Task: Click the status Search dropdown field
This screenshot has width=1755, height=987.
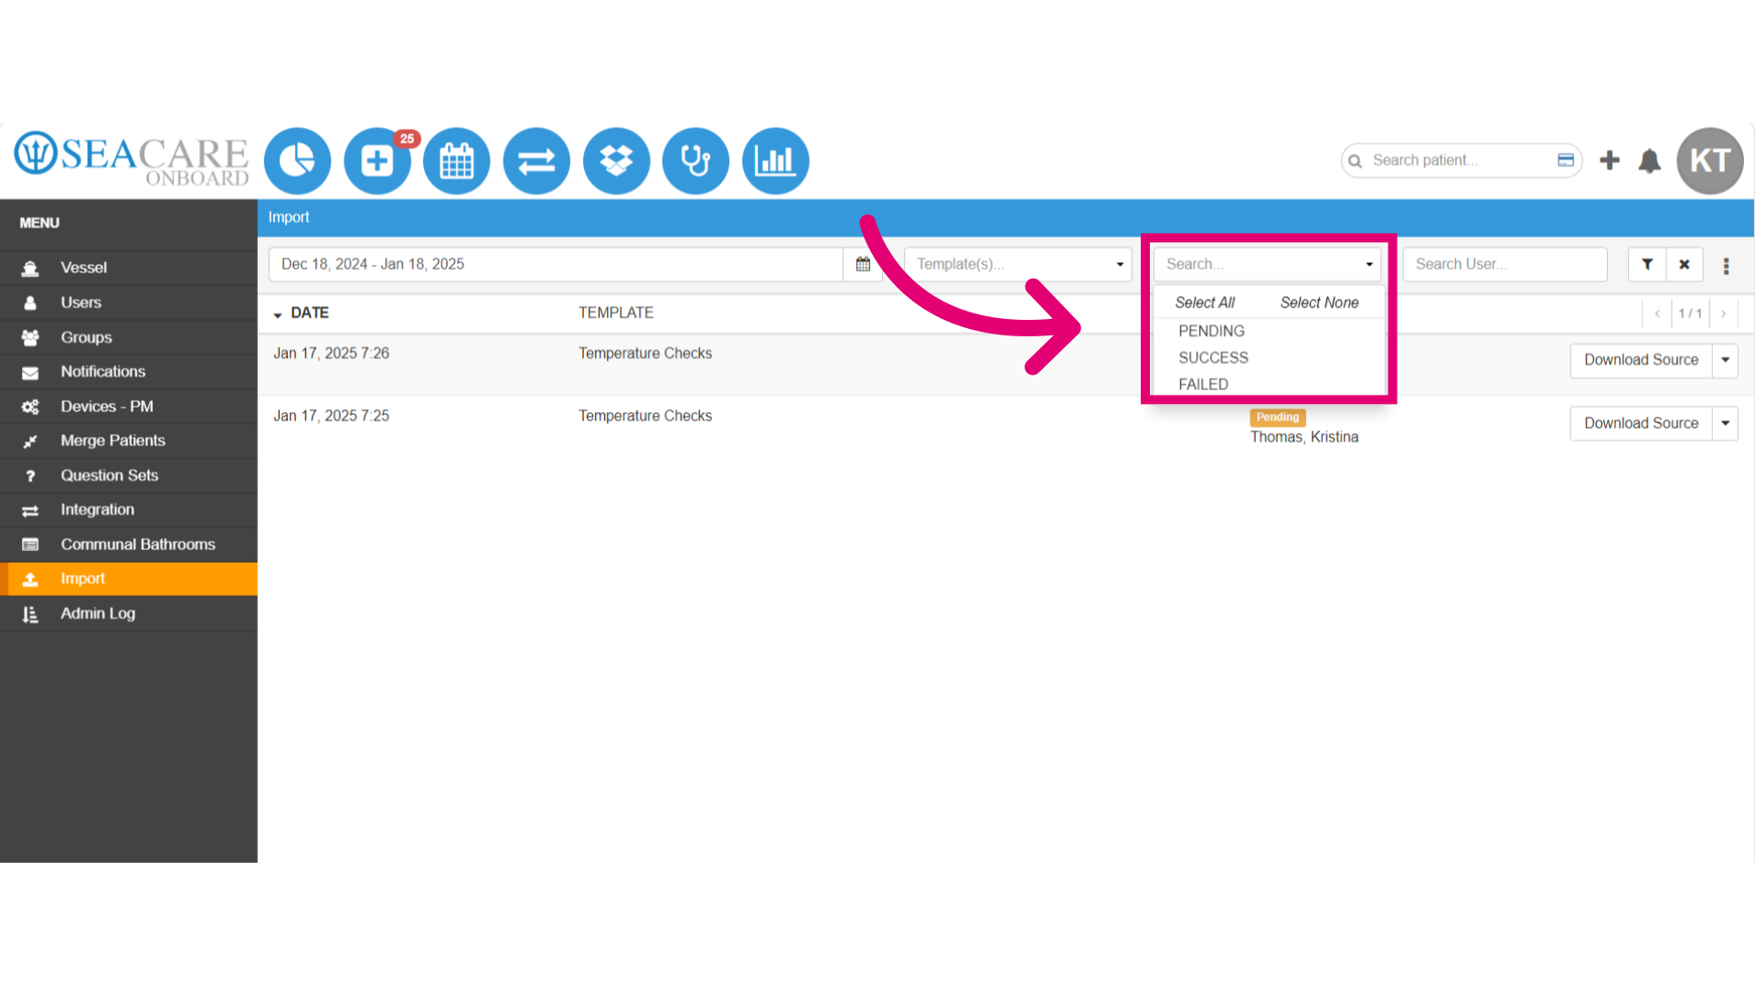Action: [x=1267, y=264]
